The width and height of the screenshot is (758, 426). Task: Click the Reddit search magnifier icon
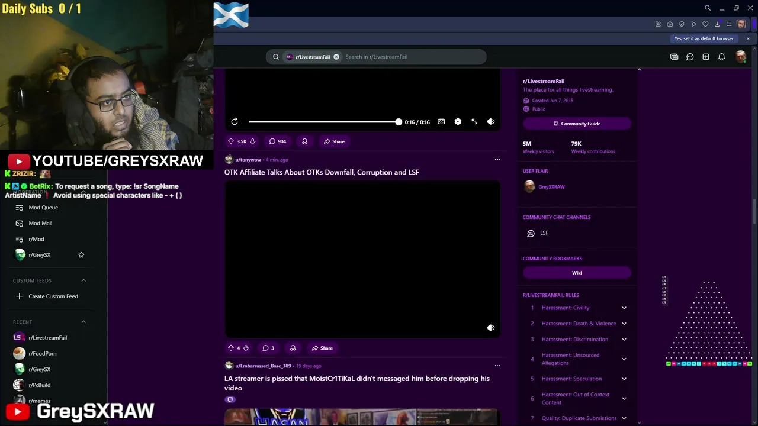pos(276,57)
